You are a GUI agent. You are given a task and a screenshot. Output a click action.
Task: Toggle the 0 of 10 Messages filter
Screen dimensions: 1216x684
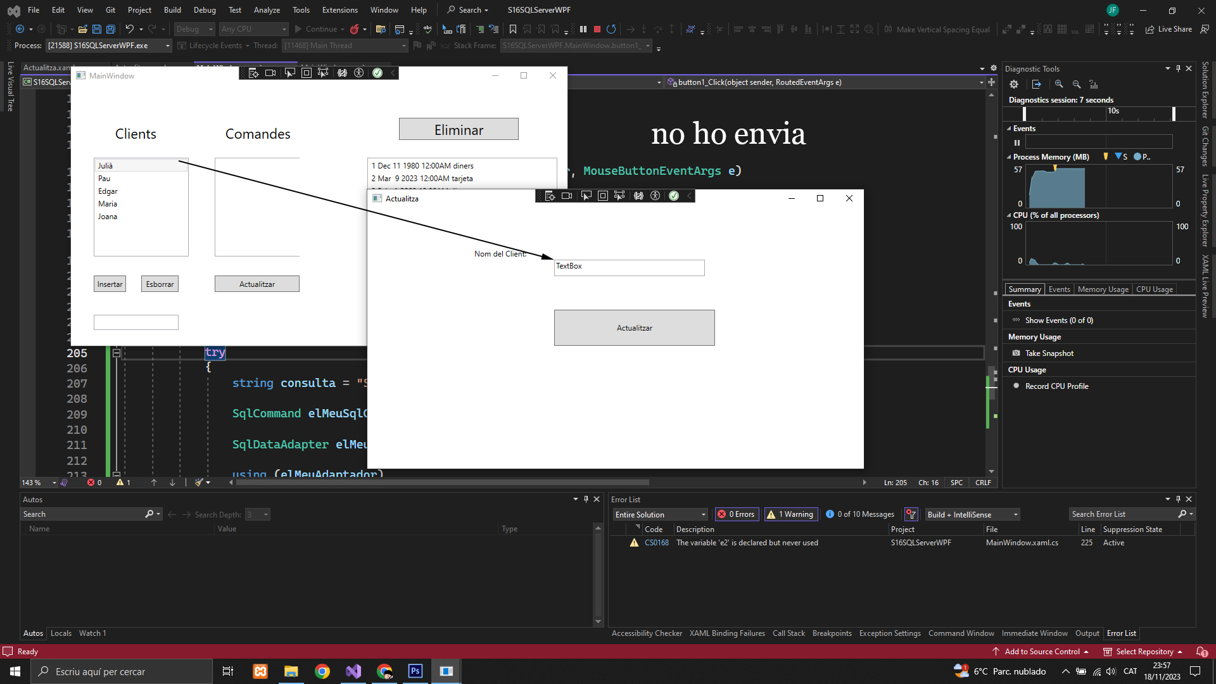tap(860, 514)
